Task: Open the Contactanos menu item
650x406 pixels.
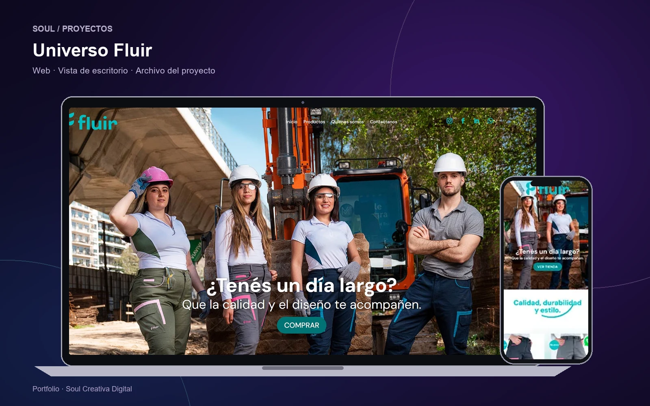Action: (383, 122)
